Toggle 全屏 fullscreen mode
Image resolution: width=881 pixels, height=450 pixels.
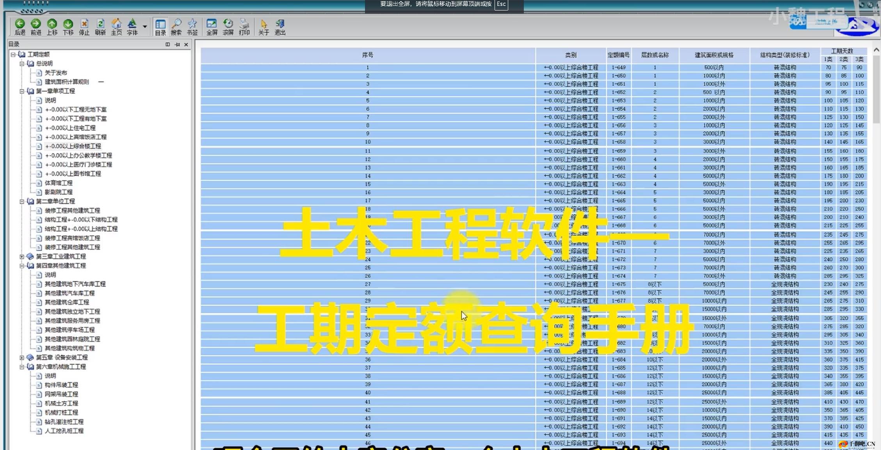pos(212,24)
